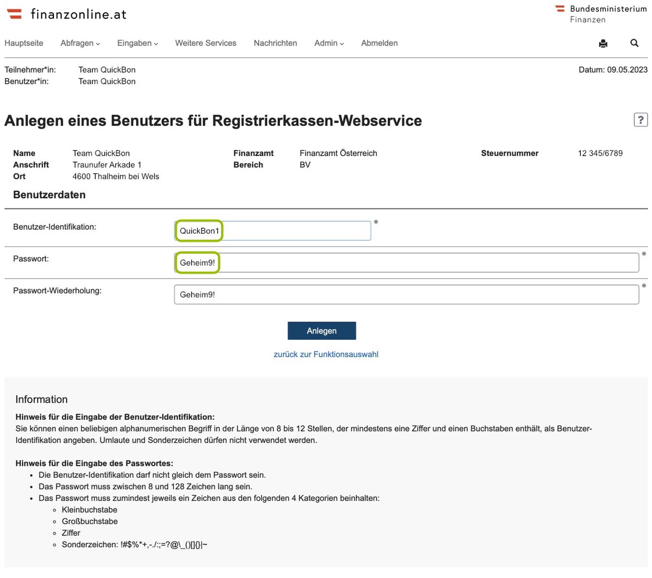
Task: Click the flag icon above Bundesministerium
Action: click(559, 9)
